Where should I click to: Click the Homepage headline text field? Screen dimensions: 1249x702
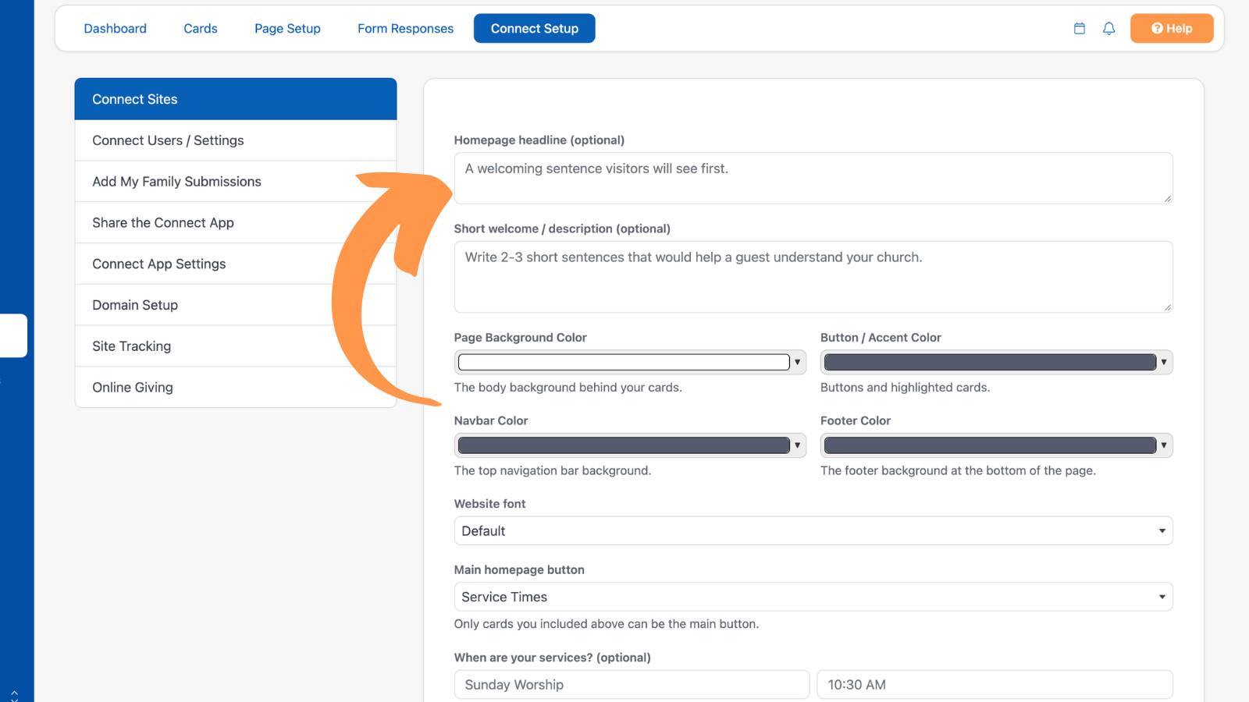pyautogui.click(x=813, y=179)
